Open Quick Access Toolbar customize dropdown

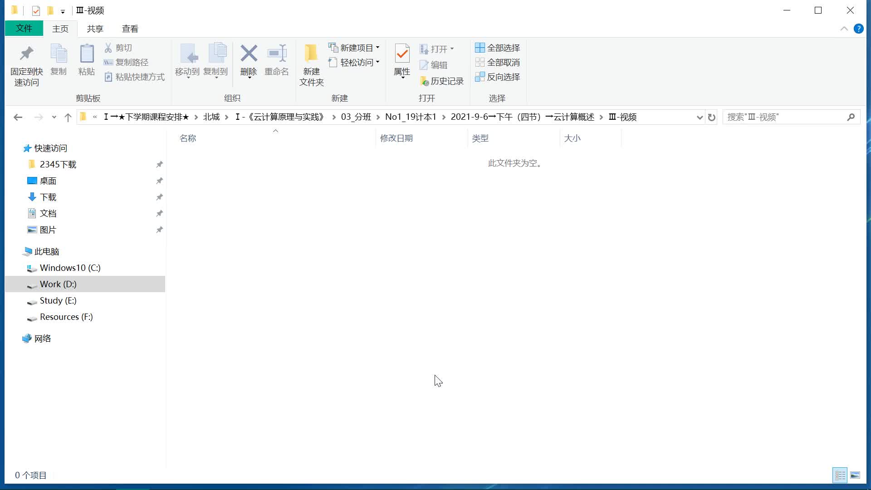[63, 11]
